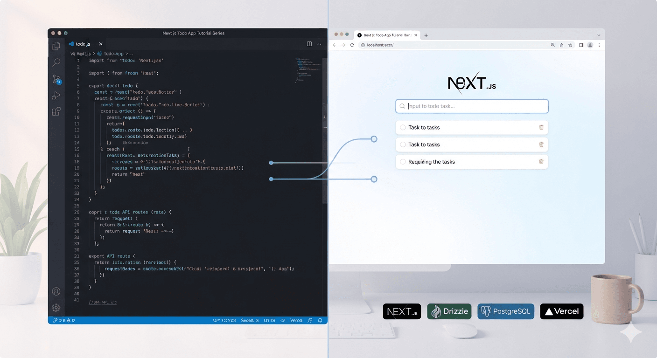657x358 pixels.
Task: Open the Manage gear in the VS Code activity bar
Action: click(x=56, y=307)
